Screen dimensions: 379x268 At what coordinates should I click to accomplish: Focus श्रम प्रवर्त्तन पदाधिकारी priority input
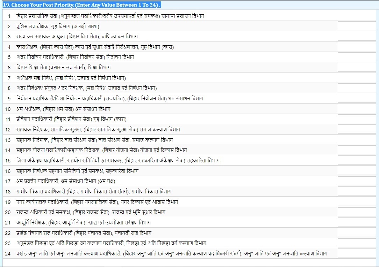tap(356, 181)
